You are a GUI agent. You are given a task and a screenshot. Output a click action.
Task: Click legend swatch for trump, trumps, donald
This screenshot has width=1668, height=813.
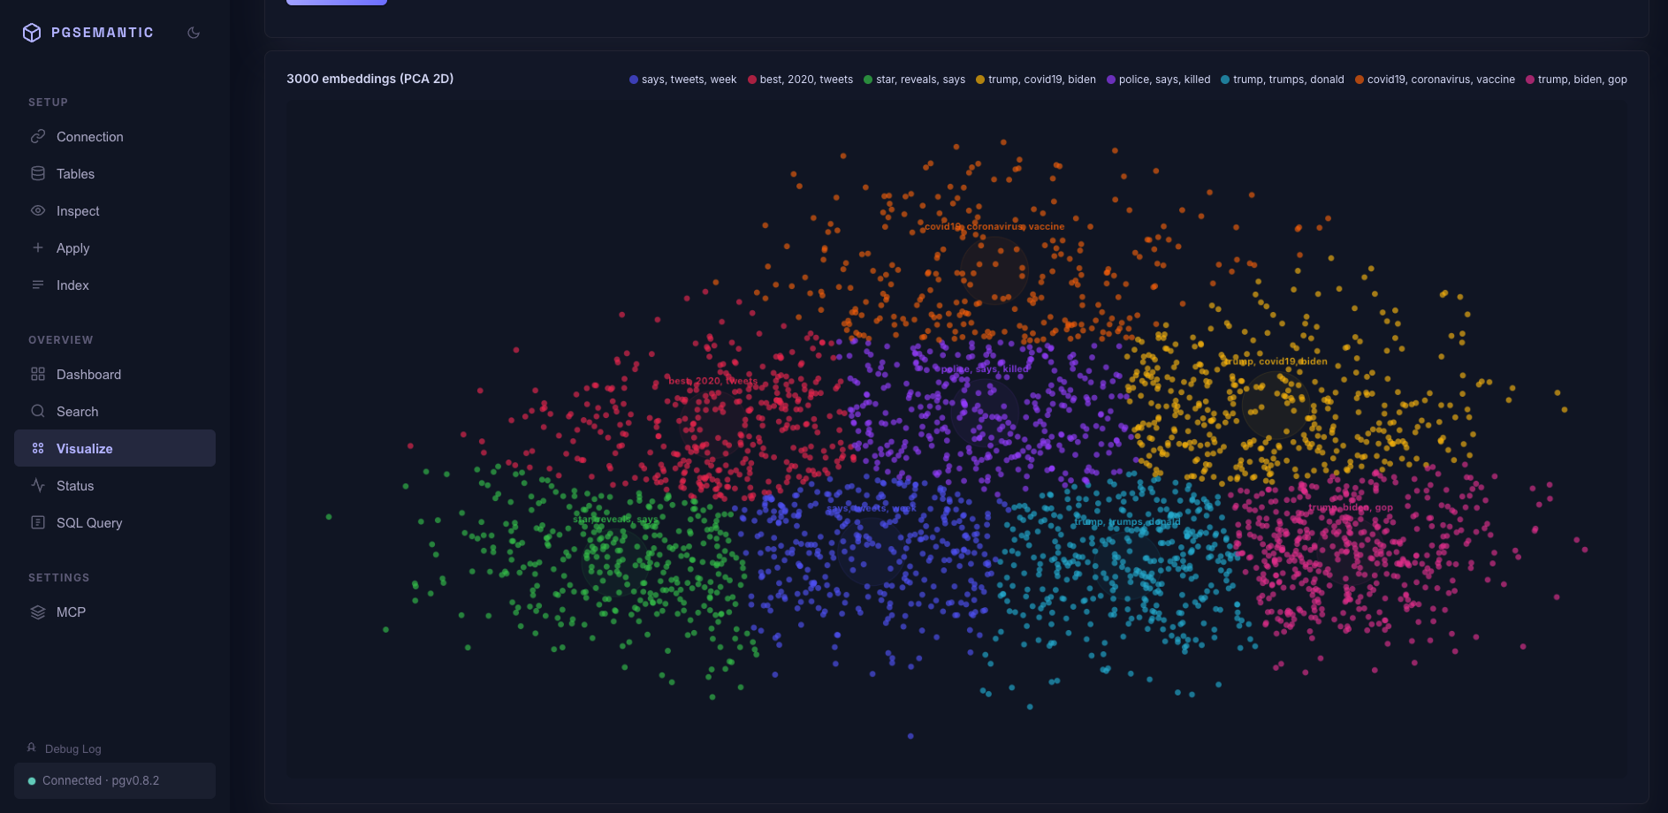point(1225,80)
